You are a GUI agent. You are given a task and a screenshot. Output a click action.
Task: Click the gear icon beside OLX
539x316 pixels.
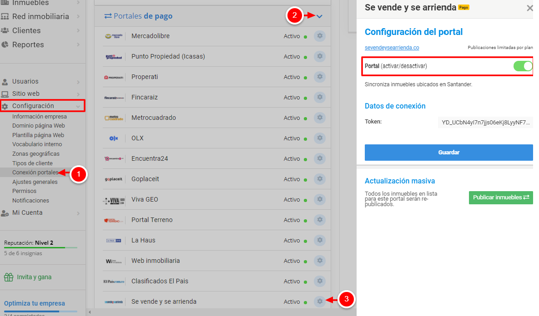[x=320, y=138]
